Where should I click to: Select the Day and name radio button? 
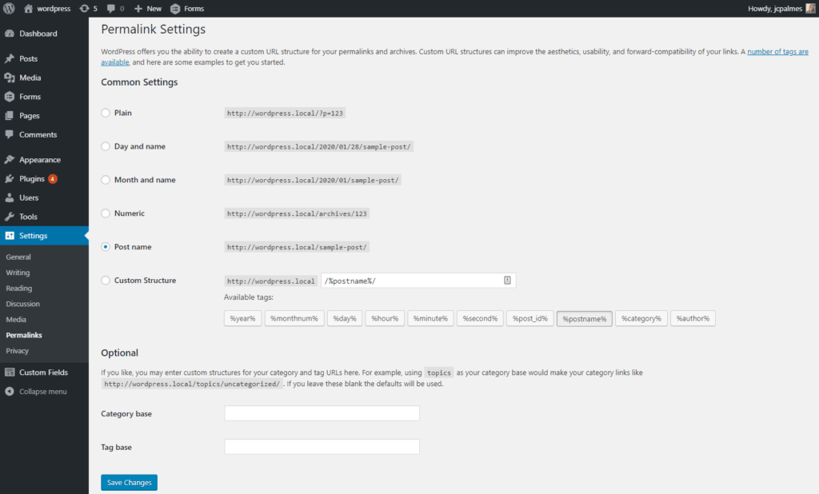[x=106, y=146]
